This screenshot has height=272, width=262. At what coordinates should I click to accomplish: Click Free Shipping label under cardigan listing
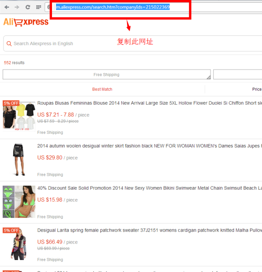[50, 260]
